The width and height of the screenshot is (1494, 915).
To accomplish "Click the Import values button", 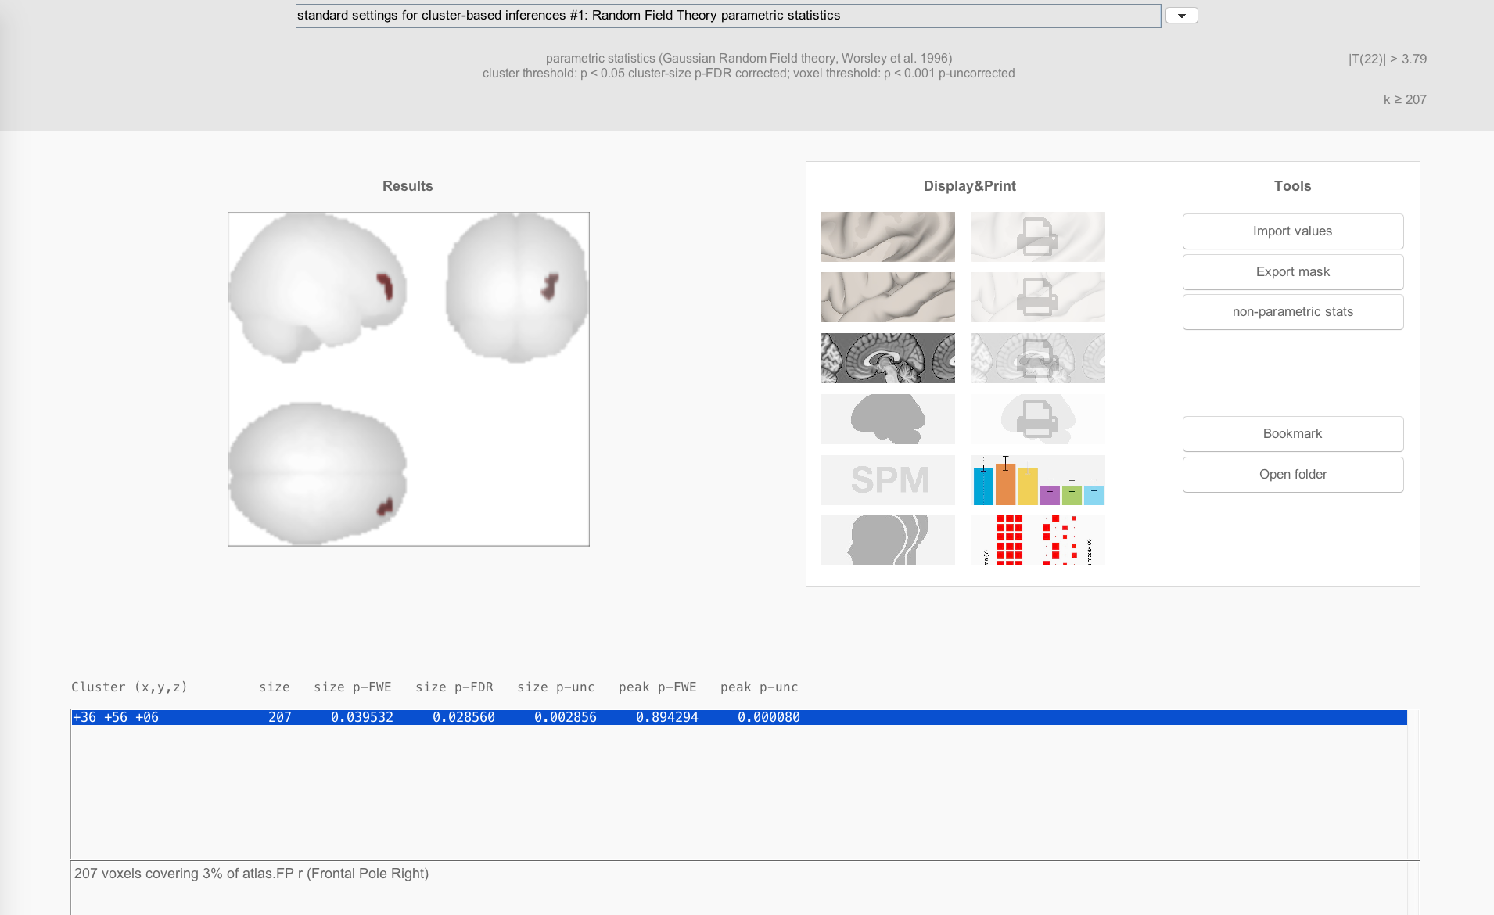I will tap(1292, 231).
